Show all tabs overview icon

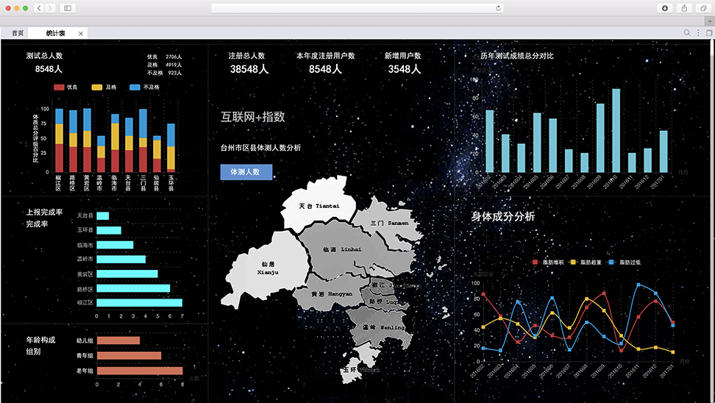click(x=703, y=8)
